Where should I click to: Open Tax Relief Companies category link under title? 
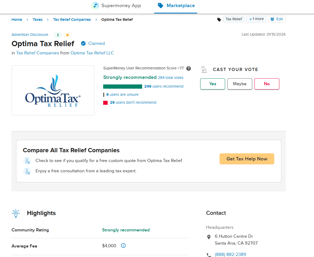tap(38, 53)
